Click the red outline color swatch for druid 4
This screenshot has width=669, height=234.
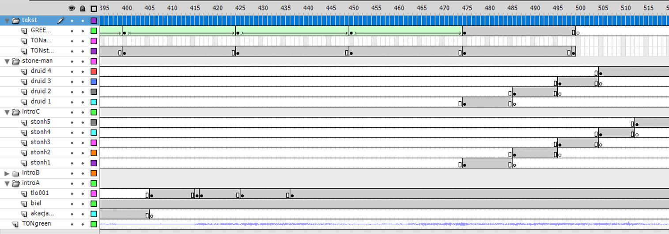(94, 71)
